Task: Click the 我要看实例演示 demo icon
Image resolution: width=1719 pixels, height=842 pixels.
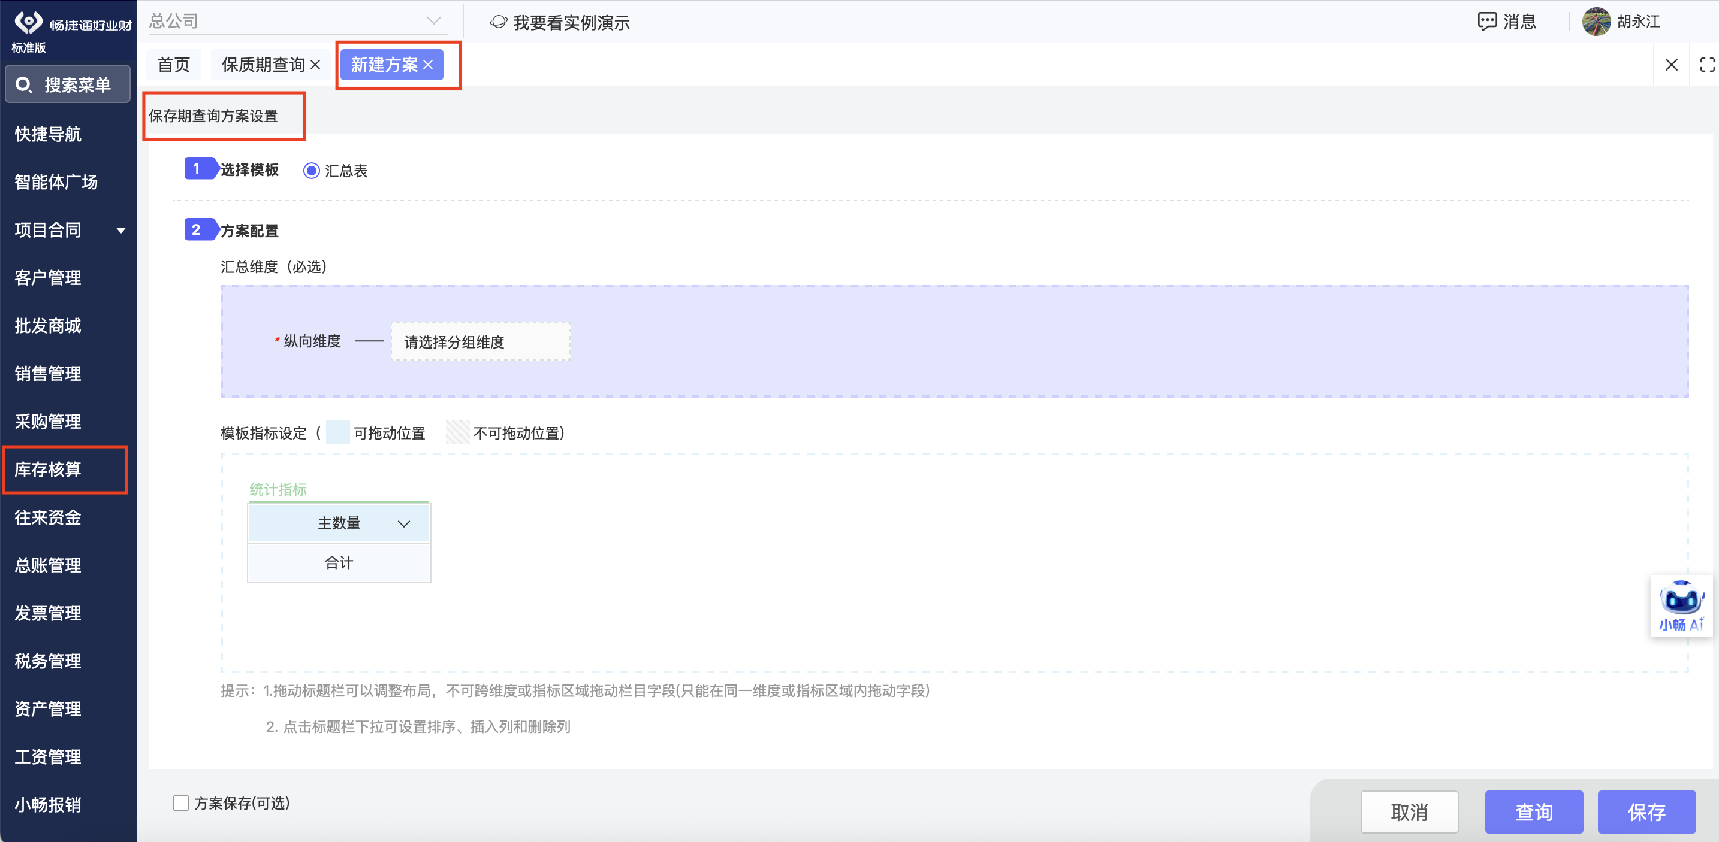Action: [499, 22]
